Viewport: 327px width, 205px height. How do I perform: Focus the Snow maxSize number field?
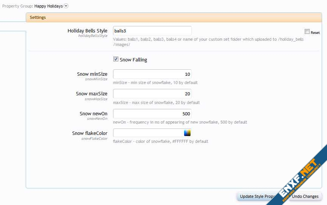[x=152, y=94]
